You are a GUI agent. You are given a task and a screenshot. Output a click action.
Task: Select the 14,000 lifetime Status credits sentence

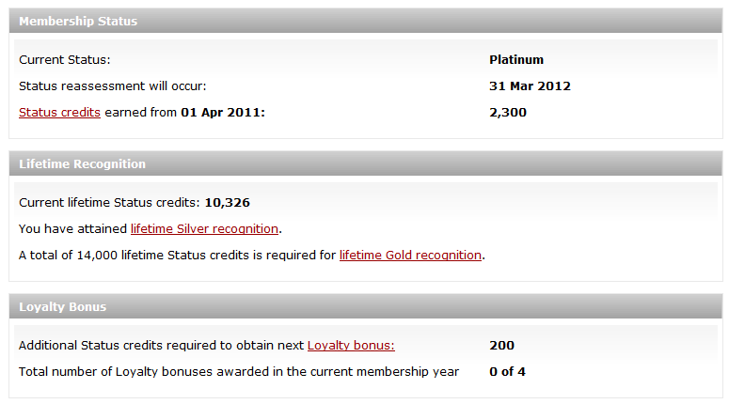[252, 256]
